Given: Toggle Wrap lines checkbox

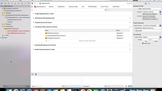Looking at the screenshot, I should click(143, 43).
